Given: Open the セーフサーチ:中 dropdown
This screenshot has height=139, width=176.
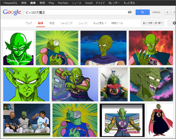Looking at the screenshot, I should click(153, 23).
